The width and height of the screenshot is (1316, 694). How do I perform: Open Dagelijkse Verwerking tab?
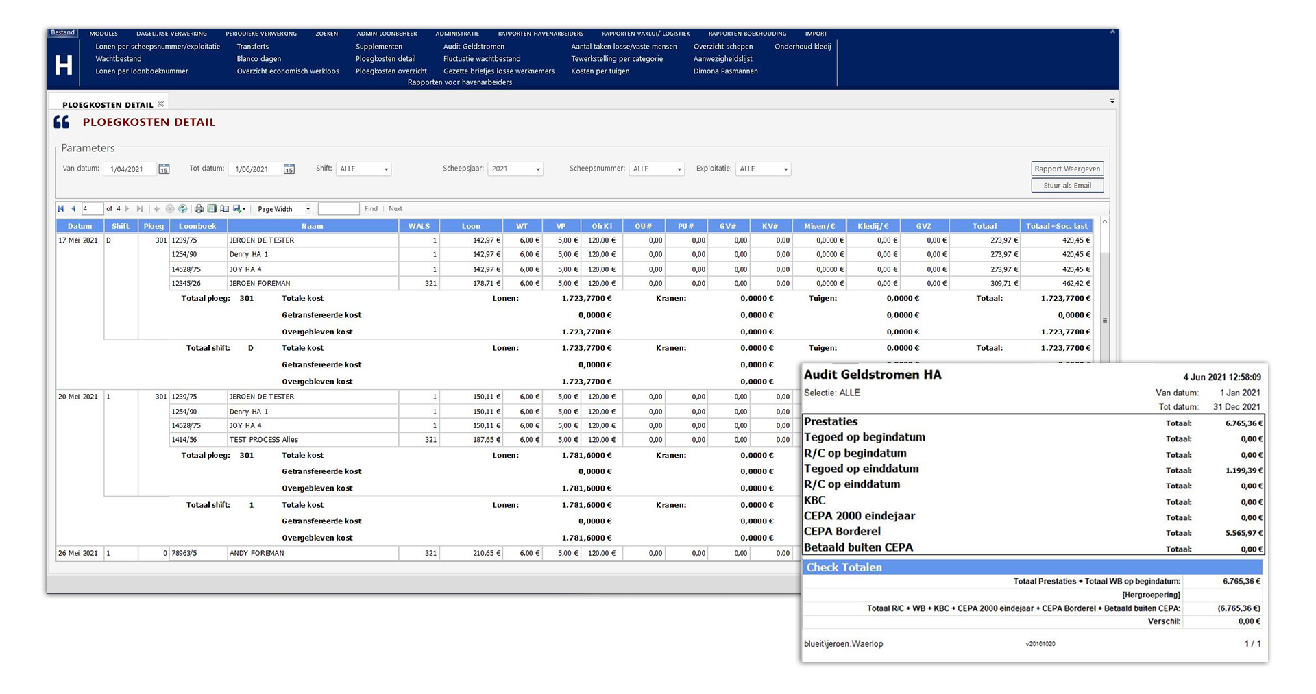[171, 34]
